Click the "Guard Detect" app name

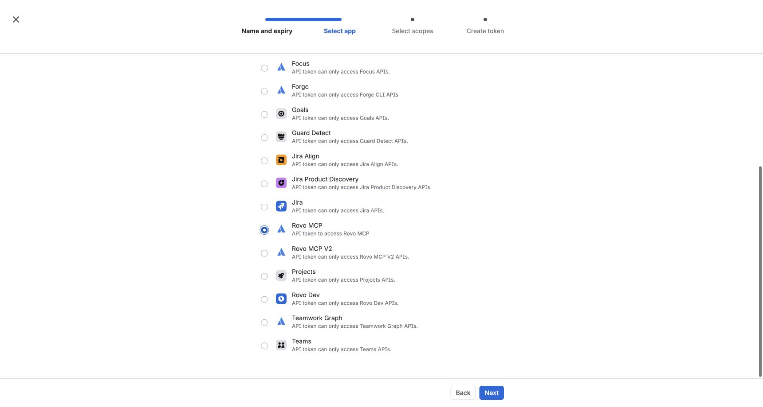[x=311, y=133]
